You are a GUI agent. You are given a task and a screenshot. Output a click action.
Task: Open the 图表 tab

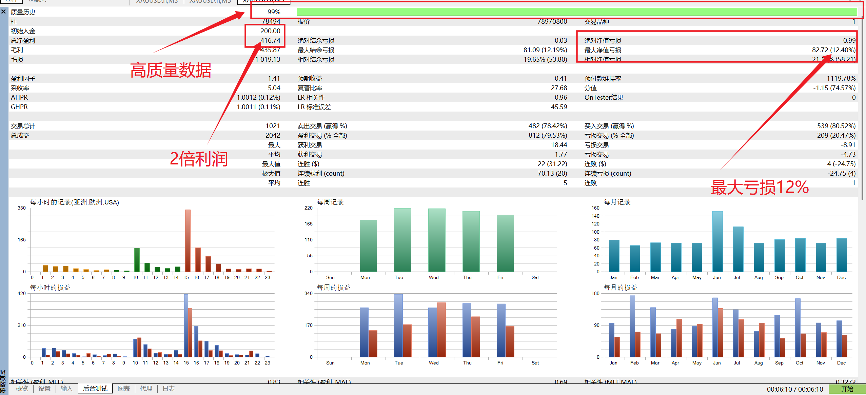(x=124, y=389)
